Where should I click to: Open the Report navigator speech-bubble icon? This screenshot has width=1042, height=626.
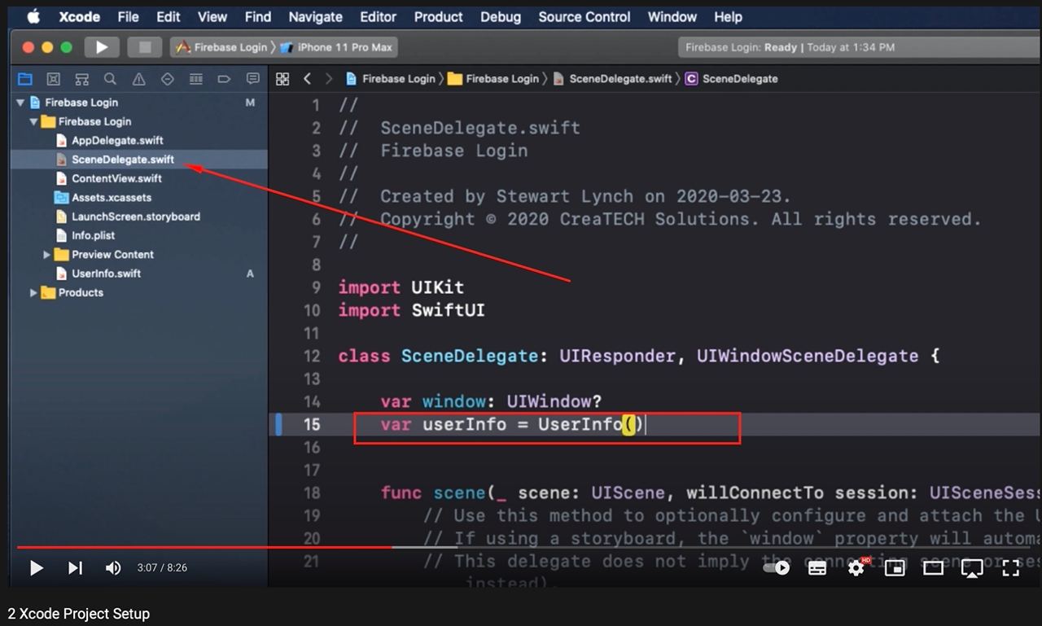click(253, 79)
